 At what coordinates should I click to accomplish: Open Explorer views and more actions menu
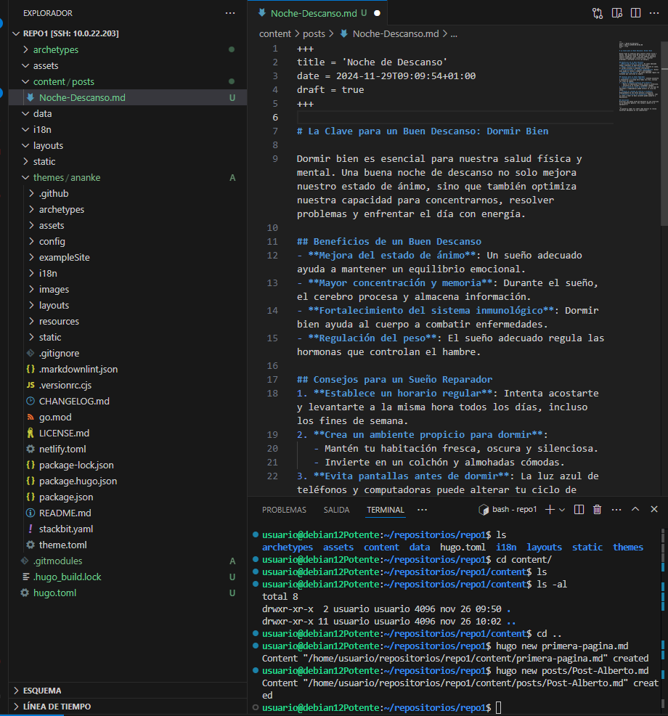[x=230, y=13]
